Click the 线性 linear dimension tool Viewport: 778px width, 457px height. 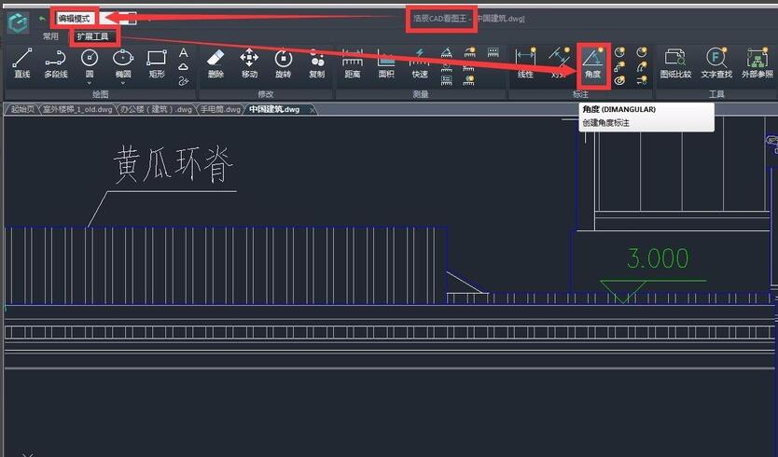[x=525, y=62]
